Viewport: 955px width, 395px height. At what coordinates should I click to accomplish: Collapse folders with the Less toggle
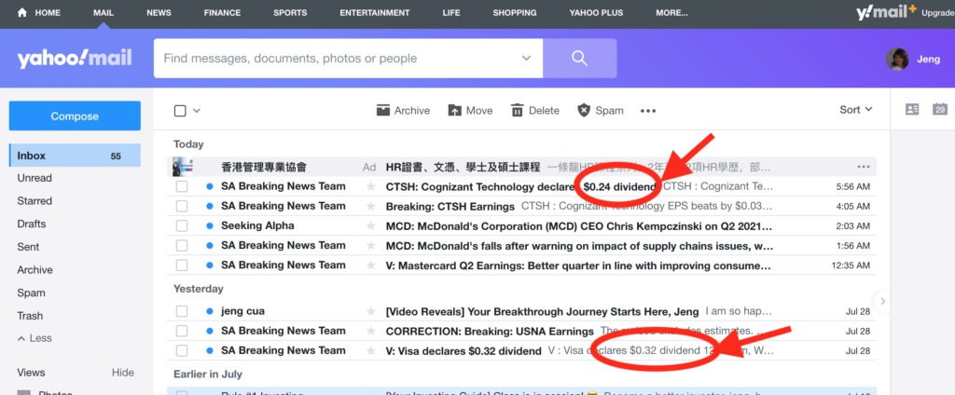coord(35,338)
